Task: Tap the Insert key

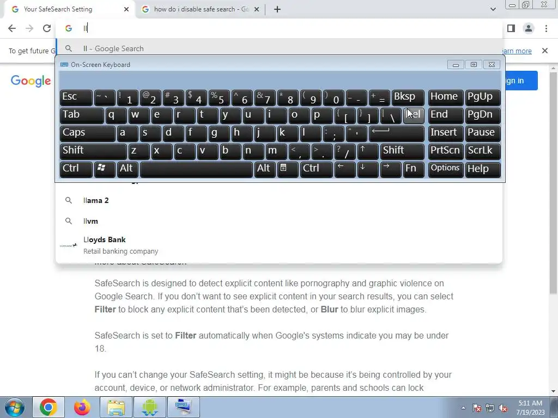Action: tap(446, 133)
